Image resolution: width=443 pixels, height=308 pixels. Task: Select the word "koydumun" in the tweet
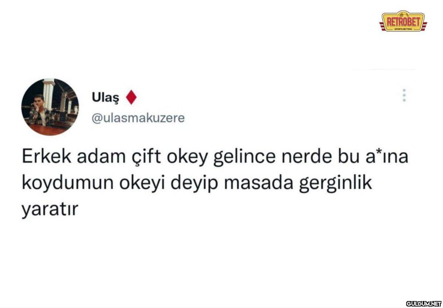(62, 184)
